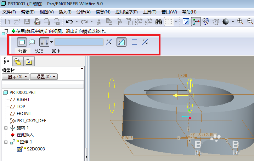
Task: Click the shaded sphere display icon
Action: click(x=226, y=22)
